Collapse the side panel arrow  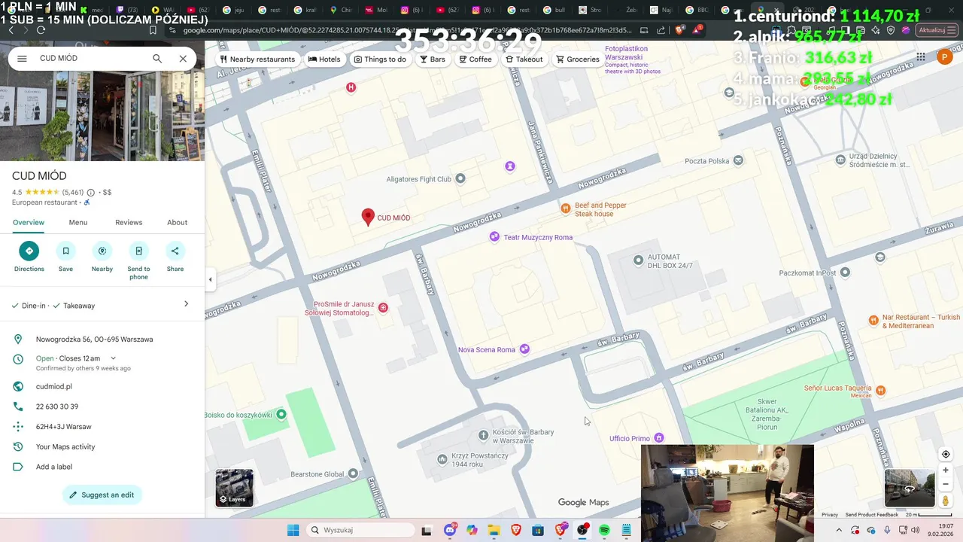point(210,279)
